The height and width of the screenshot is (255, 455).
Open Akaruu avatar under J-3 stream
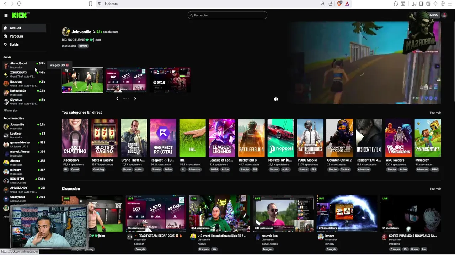[193, 237]
